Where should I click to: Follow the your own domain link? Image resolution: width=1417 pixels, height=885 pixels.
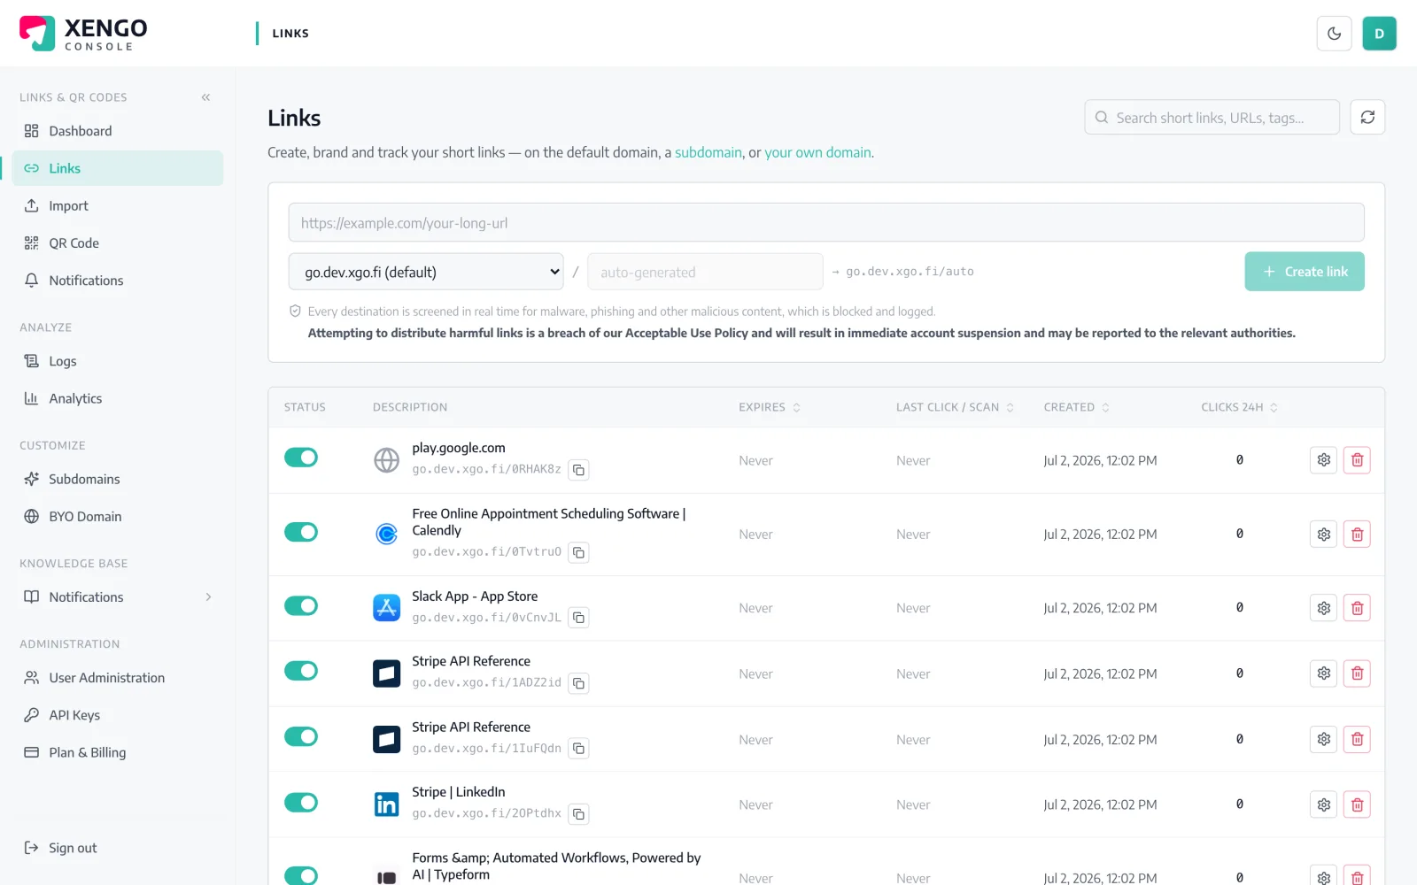coord(817,152)
